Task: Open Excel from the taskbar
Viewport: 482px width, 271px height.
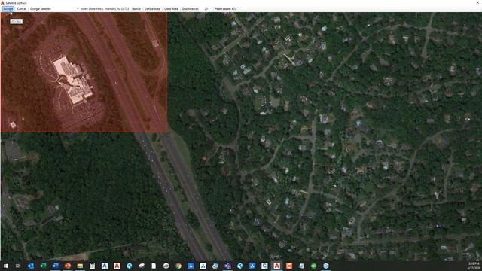Action: coord(43,266)
